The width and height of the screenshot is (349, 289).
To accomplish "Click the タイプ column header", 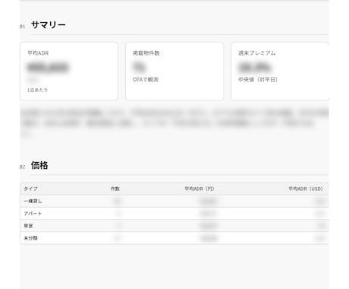I will tap(30, 189).
